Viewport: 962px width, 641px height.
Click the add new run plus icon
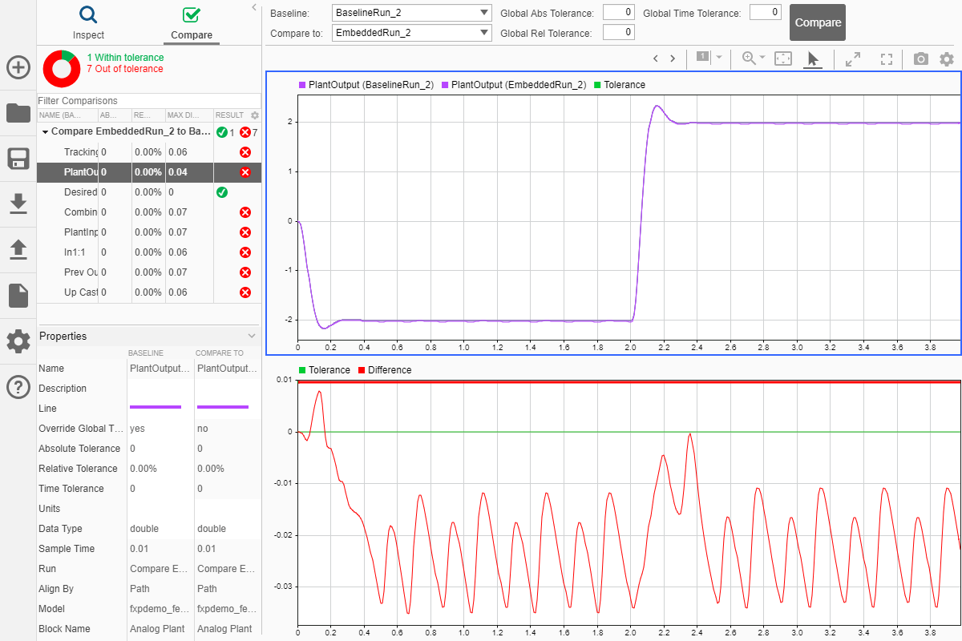pyautogui.click(x=18, y=67)
